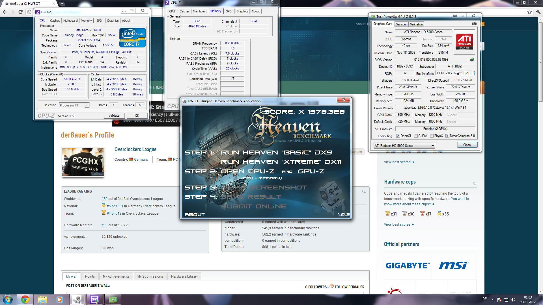
Task: Click About in Heaven benchmark window
Action: [x=195, y=215]
